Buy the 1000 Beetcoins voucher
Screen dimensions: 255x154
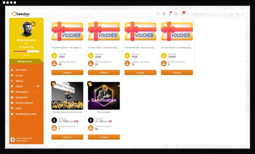[67, 73]
